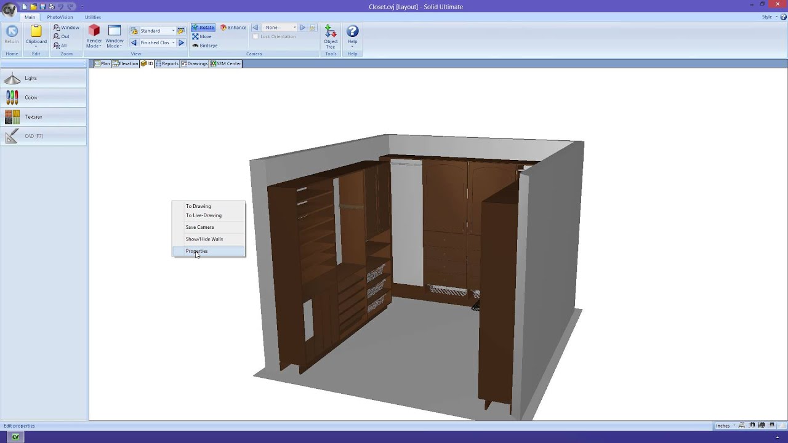Toggle the grid icon in status bar
Image resolution: width=788 pixels, height=443 pixels.
[762, 425]
